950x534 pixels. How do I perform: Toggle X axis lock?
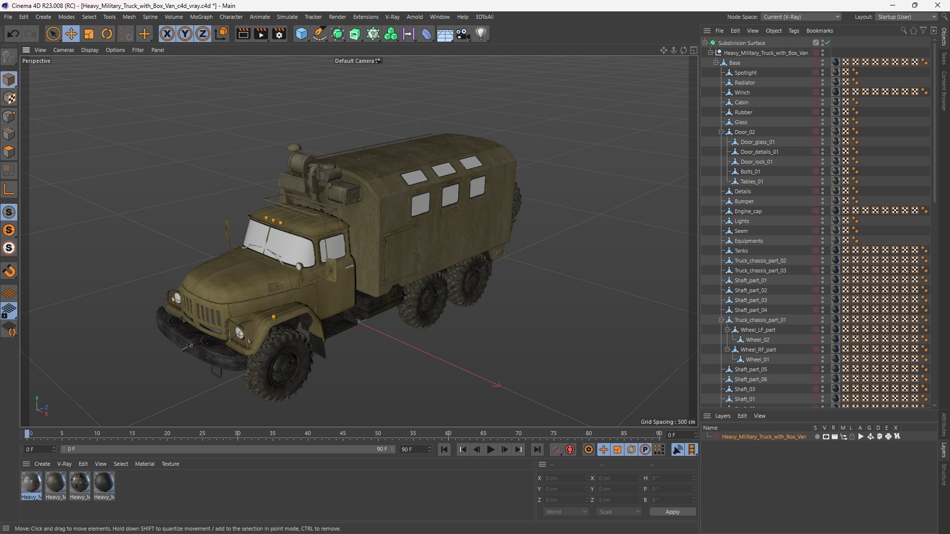(167, 34)
